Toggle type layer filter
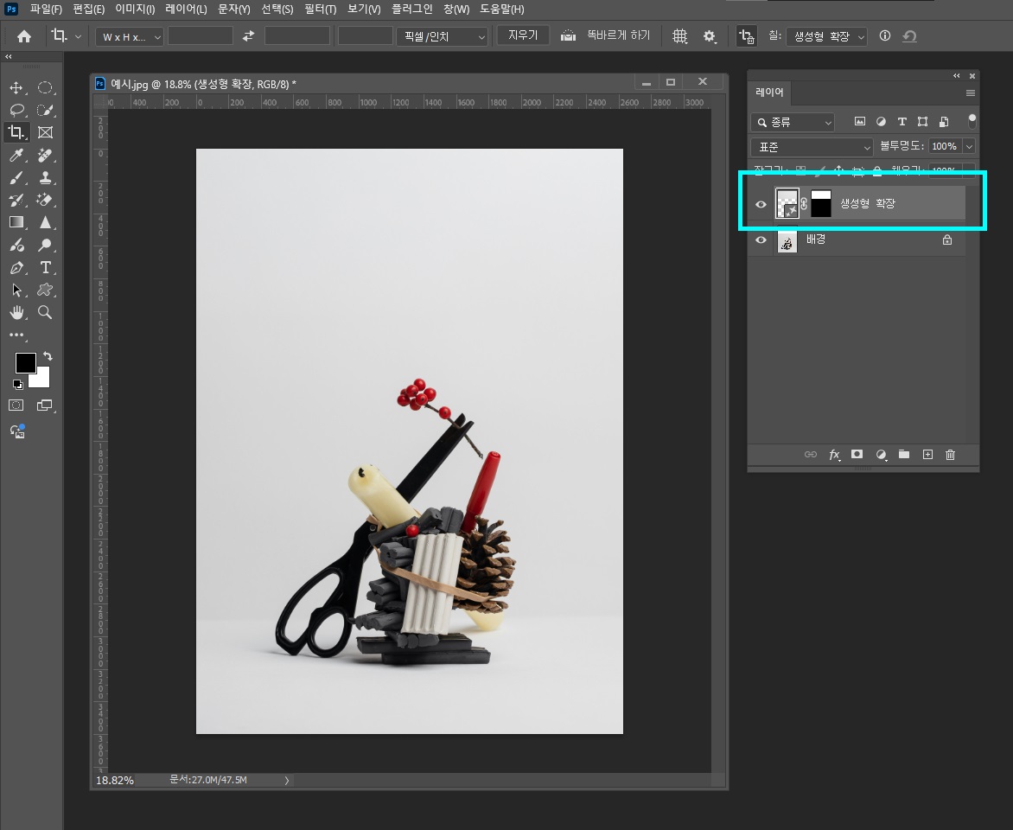 [x=902, y=122]
